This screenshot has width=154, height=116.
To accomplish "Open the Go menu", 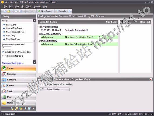I will pyautogui.click(x=23, y=7).
